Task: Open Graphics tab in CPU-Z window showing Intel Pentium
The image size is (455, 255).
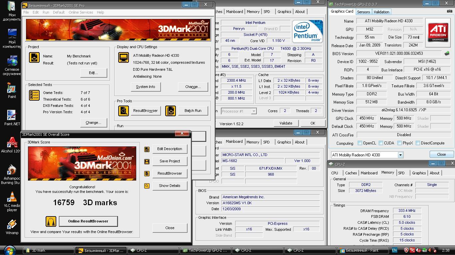Action: tap(284, 12)
